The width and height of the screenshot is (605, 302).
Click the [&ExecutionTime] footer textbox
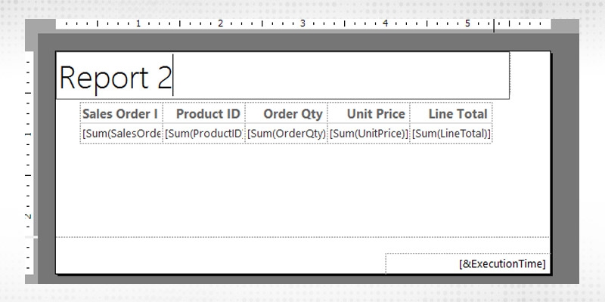coord(467,263)
